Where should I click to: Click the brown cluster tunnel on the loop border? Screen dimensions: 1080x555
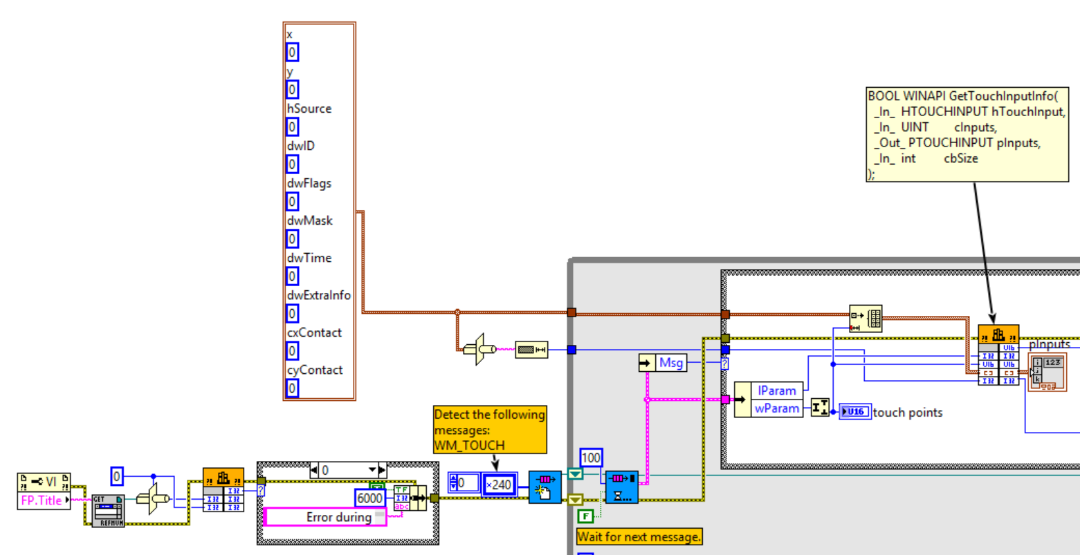(571, 312)
